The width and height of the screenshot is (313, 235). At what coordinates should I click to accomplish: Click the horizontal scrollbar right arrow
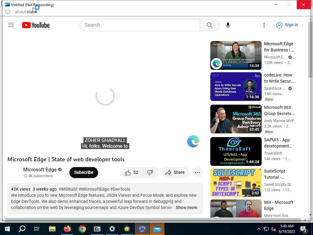pyautogui.click(x=305, y=220)
